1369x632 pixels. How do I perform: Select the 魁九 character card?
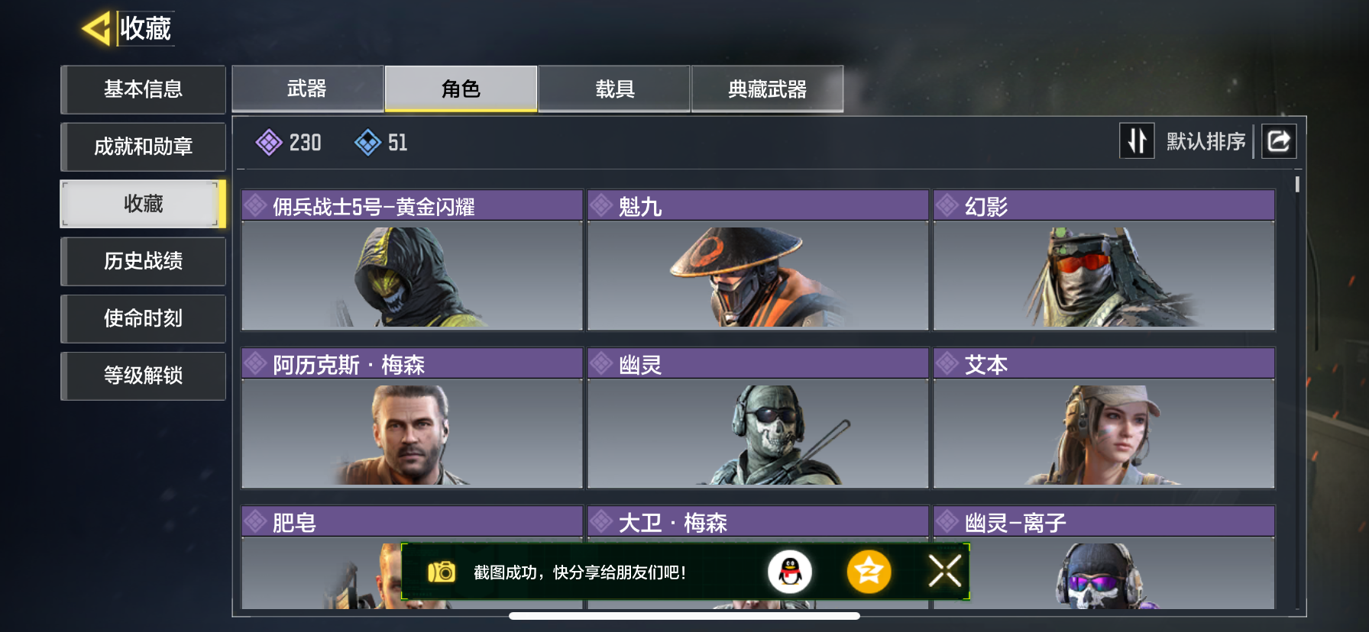tap(758, 260)
